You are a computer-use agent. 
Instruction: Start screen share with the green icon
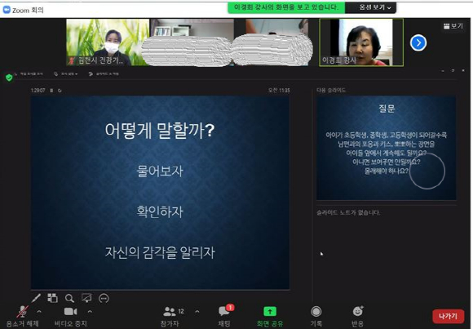click(x=270, y=312)
